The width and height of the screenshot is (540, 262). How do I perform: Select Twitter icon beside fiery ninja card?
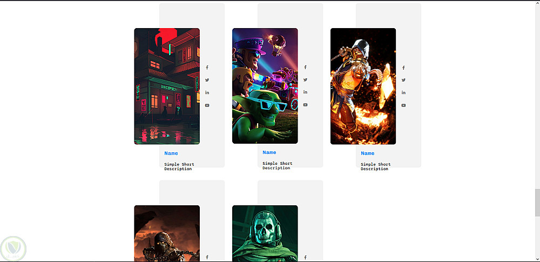point(403,80)
